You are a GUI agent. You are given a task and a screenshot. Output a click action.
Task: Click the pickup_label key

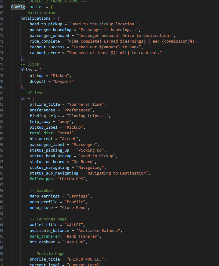pyautogui.click(x=43, y=127)
